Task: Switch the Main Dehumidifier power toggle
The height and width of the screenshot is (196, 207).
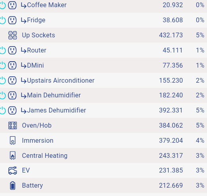Action: tap(3, 95)
